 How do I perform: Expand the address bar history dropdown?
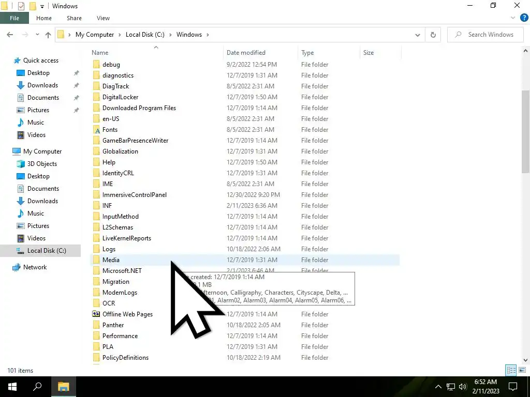tap(418, 35)
